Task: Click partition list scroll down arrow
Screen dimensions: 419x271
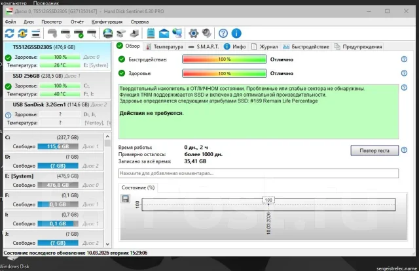Action: click(x=107, y=244)
